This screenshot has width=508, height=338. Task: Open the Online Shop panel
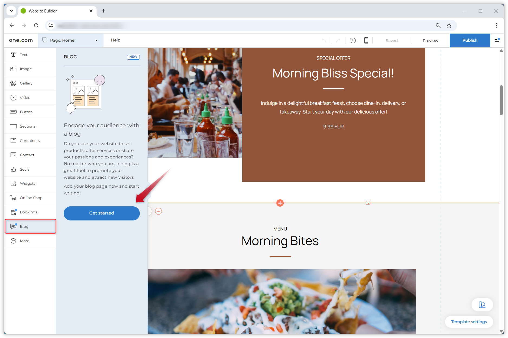31,198
